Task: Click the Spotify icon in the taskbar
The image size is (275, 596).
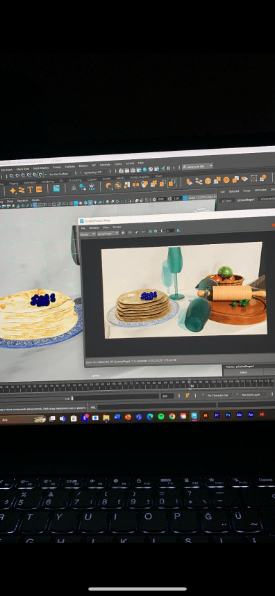Action: tap(161, 416)
